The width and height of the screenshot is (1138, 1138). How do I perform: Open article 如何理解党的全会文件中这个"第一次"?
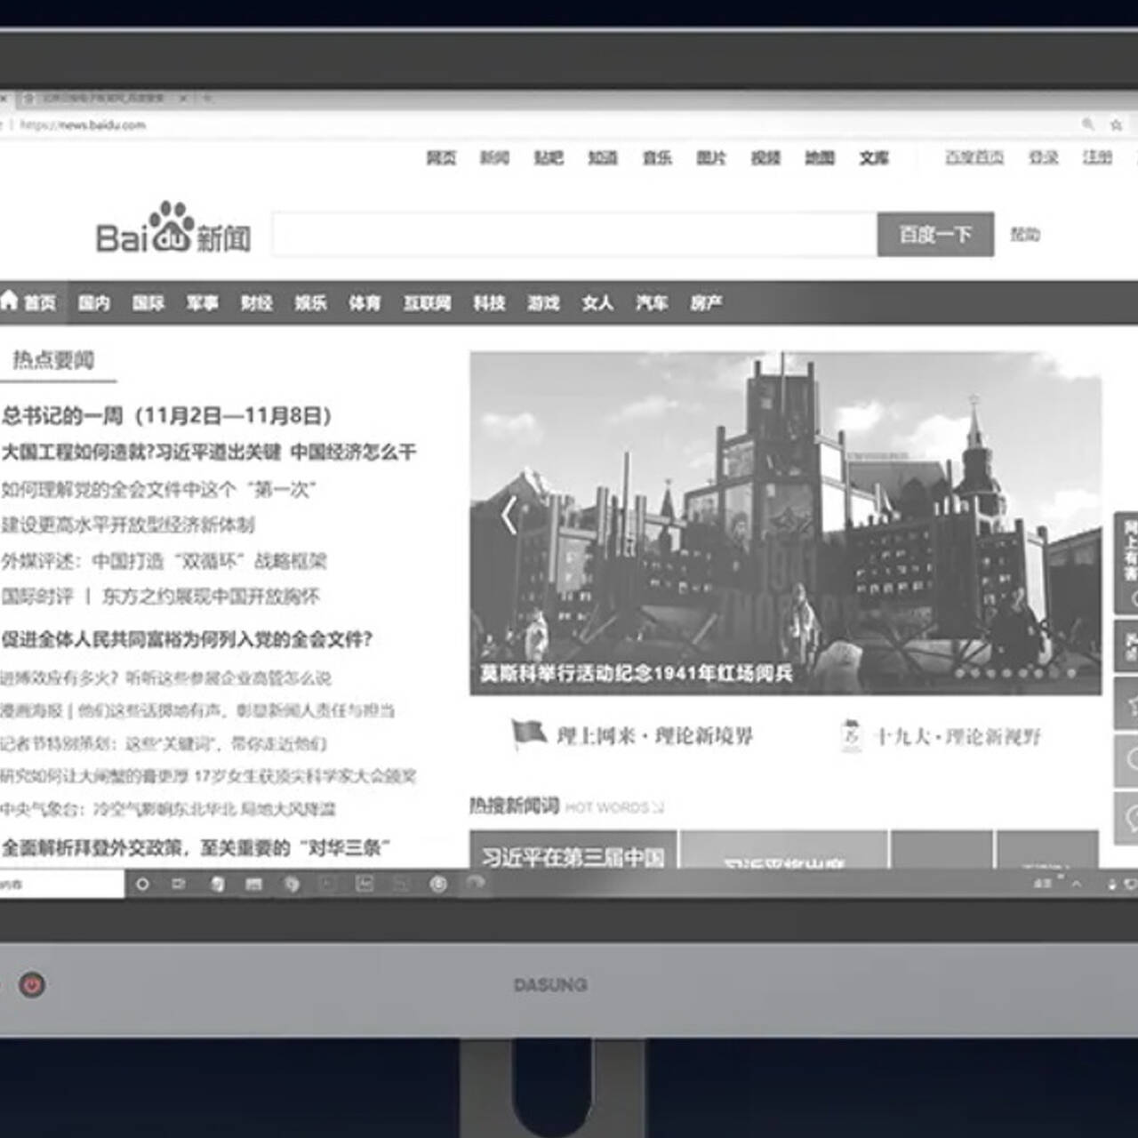coord(159,489)
